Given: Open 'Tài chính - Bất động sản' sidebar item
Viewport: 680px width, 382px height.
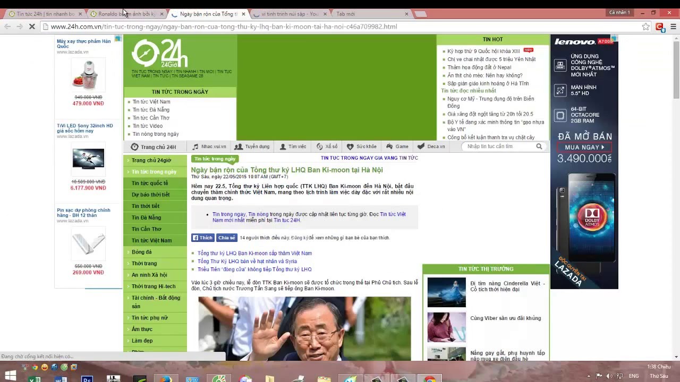Looking at the screenshot, I should point(156,302).
